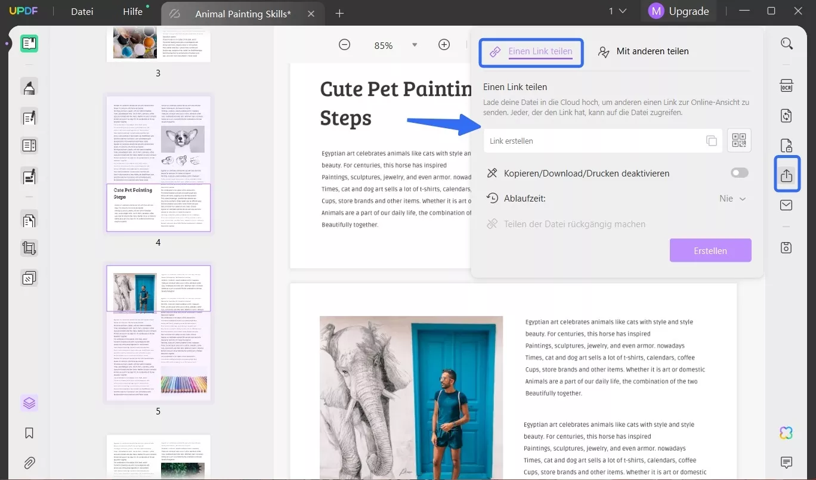
Task: Open the attachments paperclip icon
Action: [29, 463]
